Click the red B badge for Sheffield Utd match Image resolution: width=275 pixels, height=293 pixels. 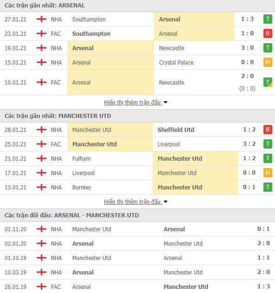click(268, 130)
